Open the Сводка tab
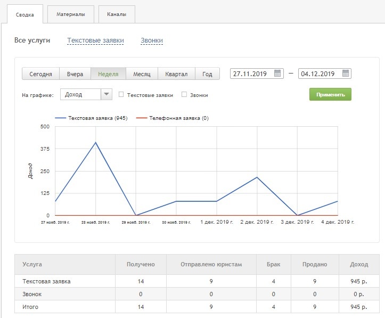This screenshot has height=318, width=385. 25,14
